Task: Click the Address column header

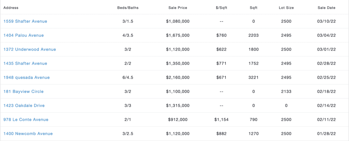Action: (x=11, y=8)
